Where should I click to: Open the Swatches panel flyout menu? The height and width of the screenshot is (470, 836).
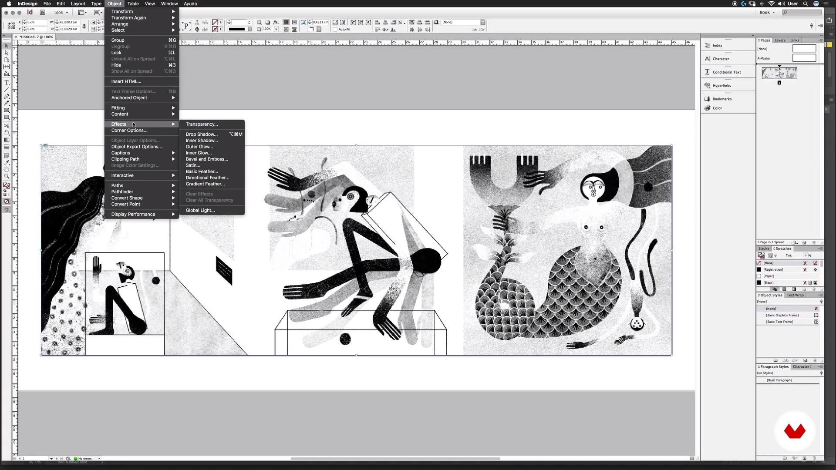tap(820, 248)
